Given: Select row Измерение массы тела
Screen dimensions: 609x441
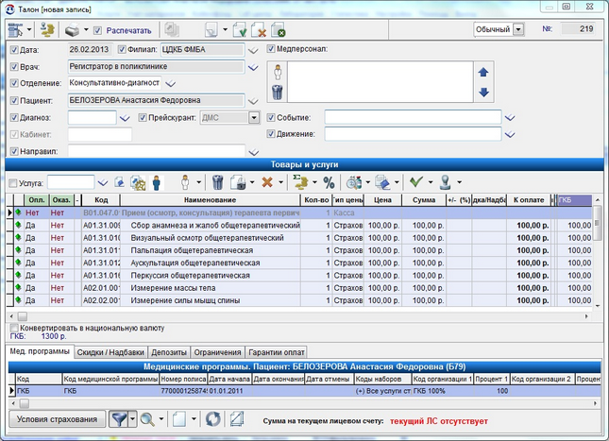Looking at the screenshot, I should (299, 288).
